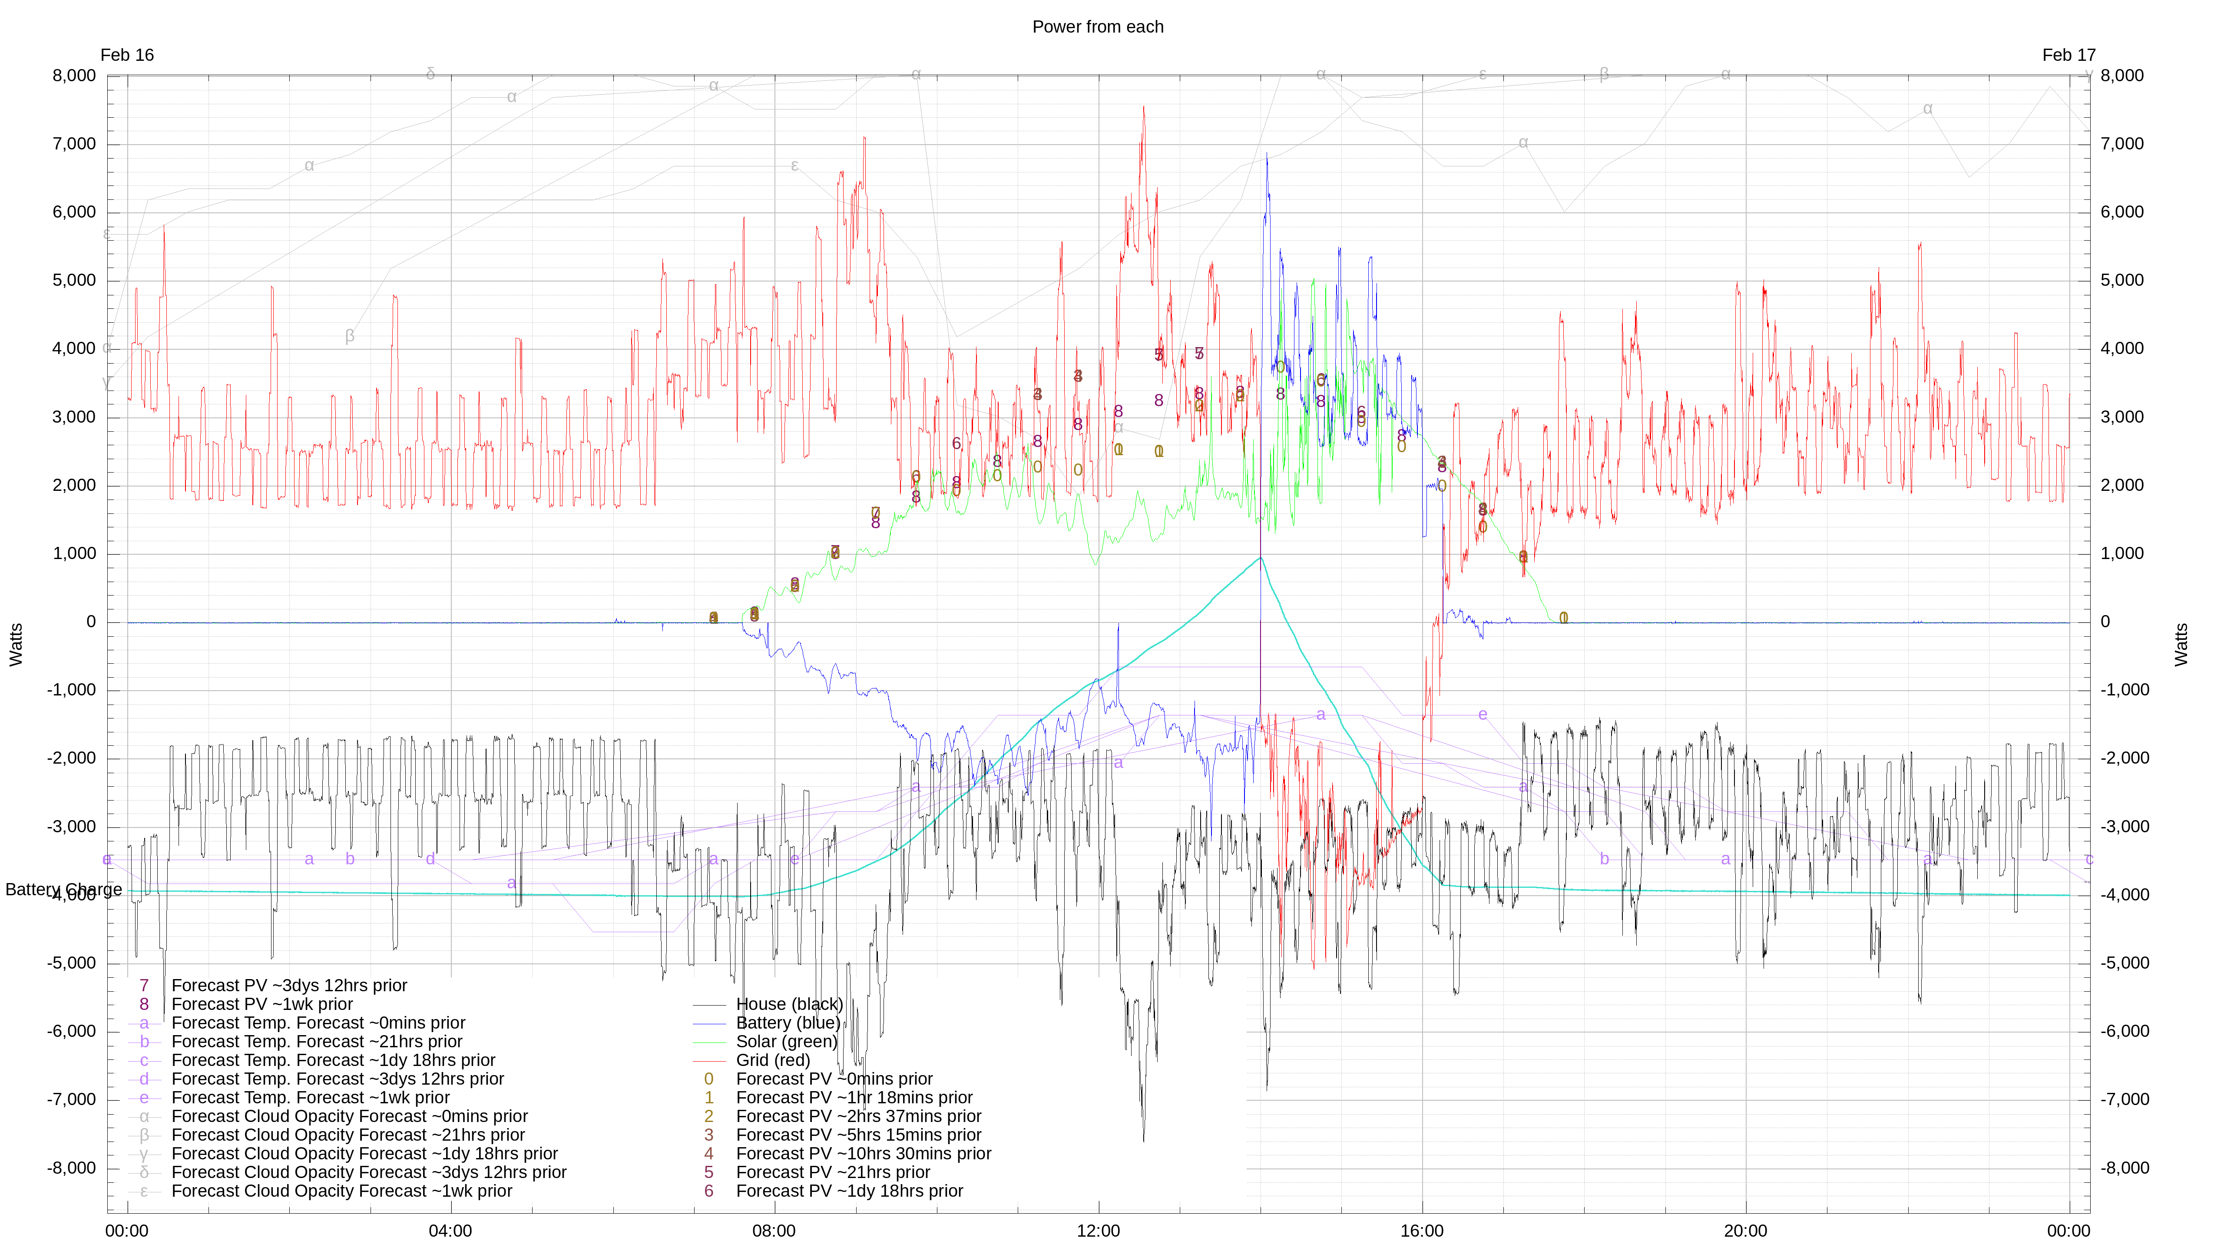Toggle the Solar (green) legend entry

click(787, 1042)
